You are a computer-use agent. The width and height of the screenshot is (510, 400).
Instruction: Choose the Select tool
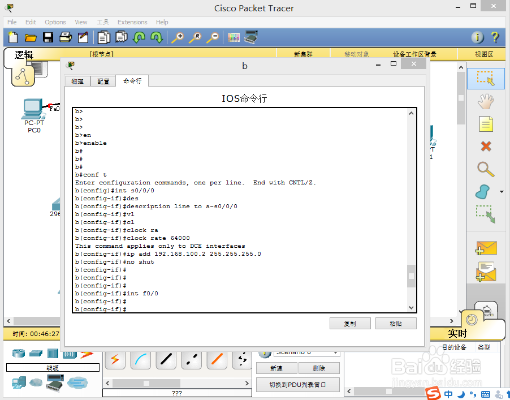click(486, 79)
